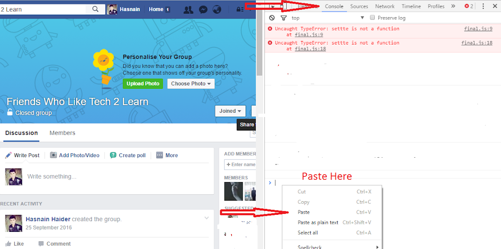Show more DevTools tabs via double chevron
This screenshot has width=501, height=249.
pyautogui.click(x=453, y=6)
